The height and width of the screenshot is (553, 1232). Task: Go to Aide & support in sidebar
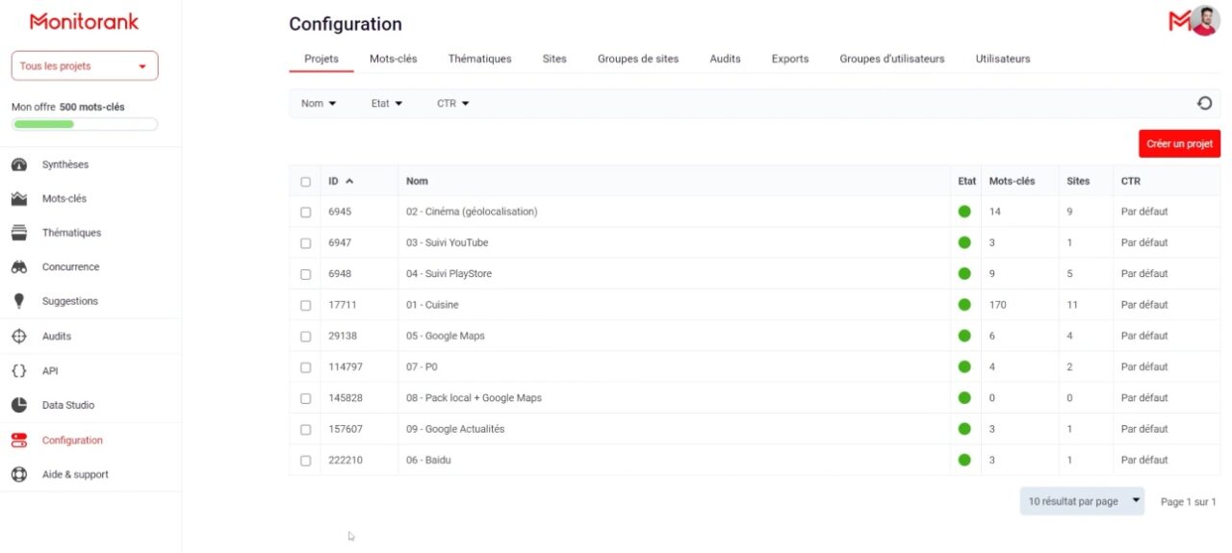(x=75, y=474)
